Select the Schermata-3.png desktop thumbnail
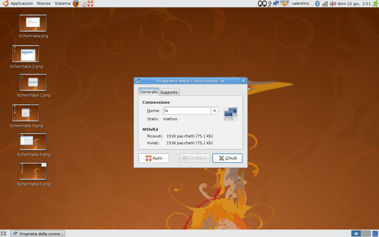The width and height of the screenshot is (379, 237). (x=26, y=113)
